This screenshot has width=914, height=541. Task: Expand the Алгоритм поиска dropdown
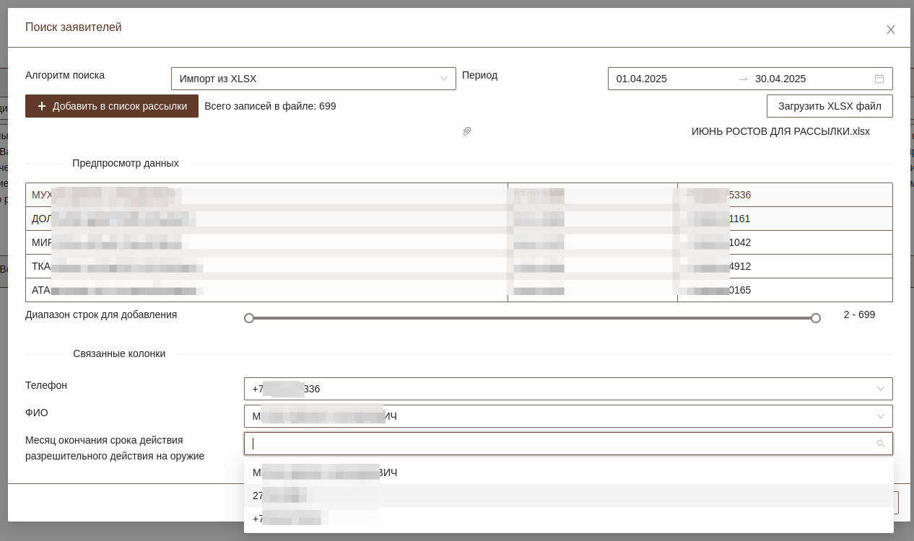click(443, 79)
